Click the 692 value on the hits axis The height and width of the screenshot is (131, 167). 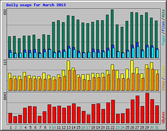pos(5,12)
